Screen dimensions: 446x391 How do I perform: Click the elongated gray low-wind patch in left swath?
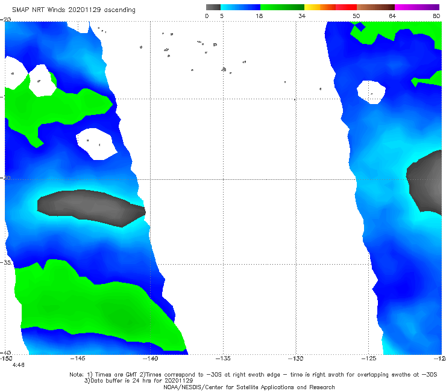click(x=91, y=208)
